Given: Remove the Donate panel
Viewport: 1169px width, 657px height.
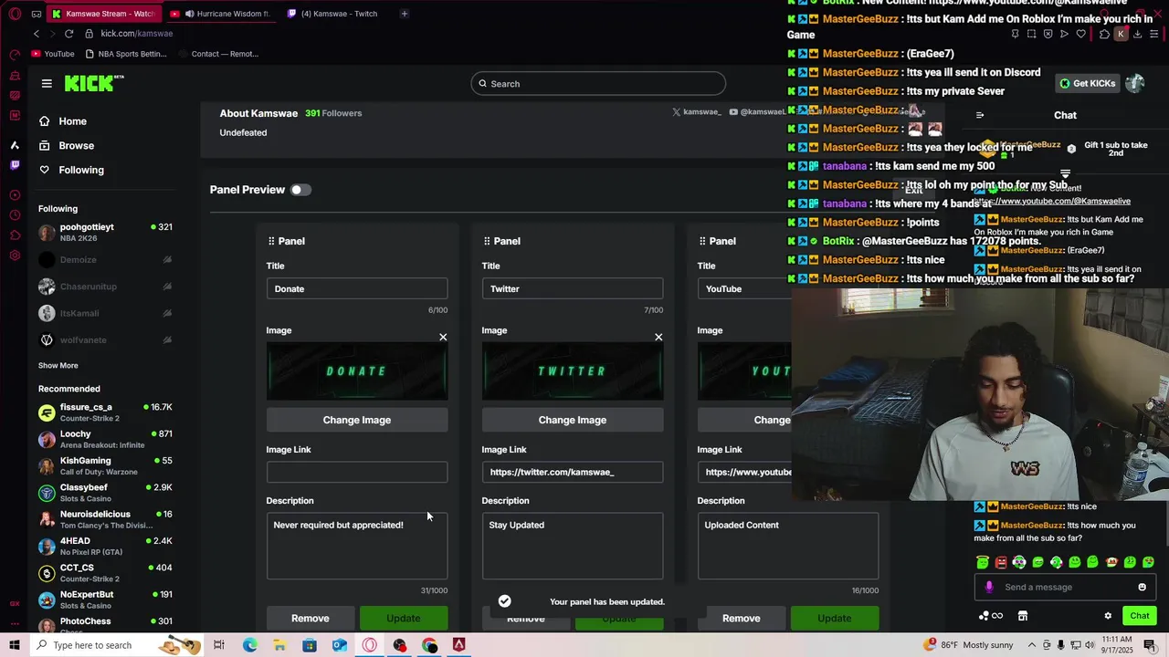Looking at the screenshot, I should coord(311,618).
